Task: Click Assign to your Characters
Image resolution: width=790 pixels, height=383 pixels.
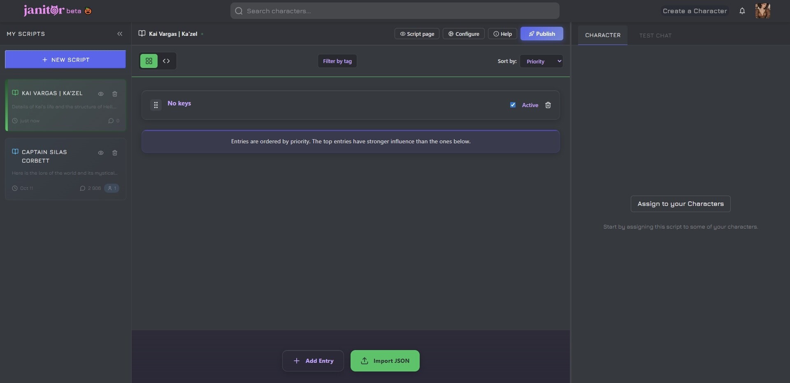Action: tap(681, 204)
